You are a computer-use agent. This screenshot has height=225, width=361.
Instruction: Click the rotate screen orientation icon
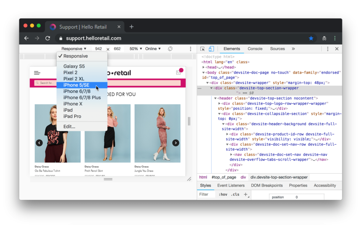[170, 49]
